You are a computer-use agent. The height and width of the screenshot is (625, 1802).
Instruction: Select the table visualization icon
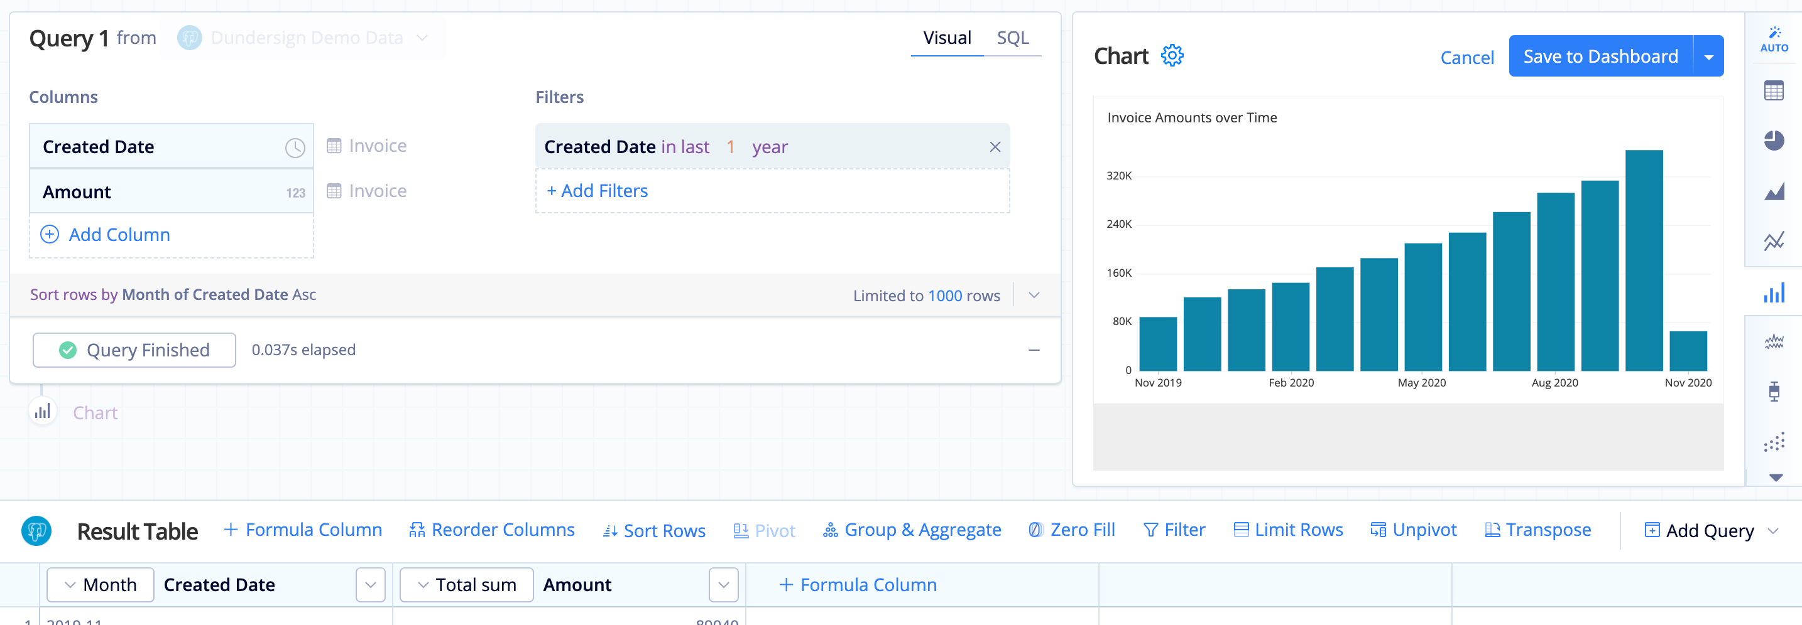tap(1774, 91)
